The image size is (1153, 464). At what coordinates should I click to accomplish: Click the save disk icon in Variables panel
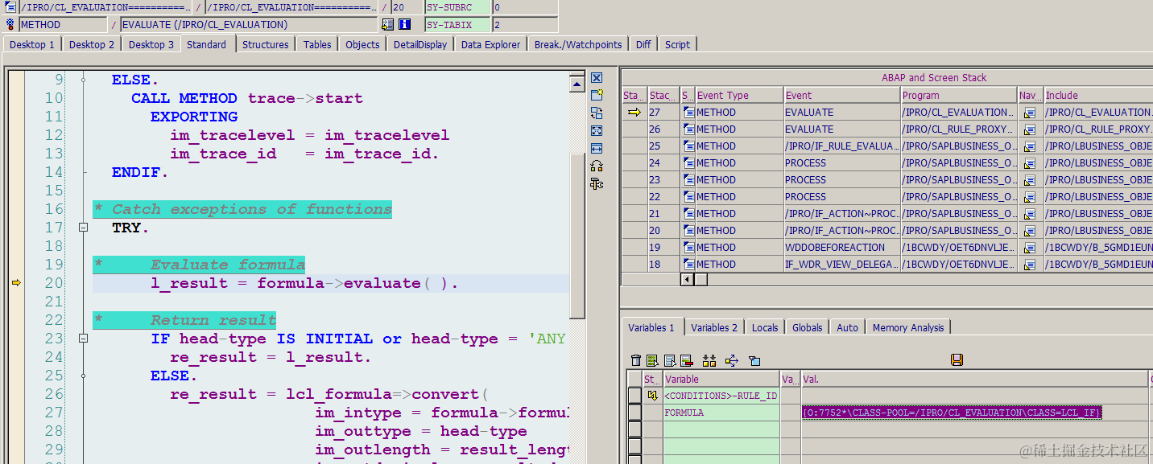[957, 360]
